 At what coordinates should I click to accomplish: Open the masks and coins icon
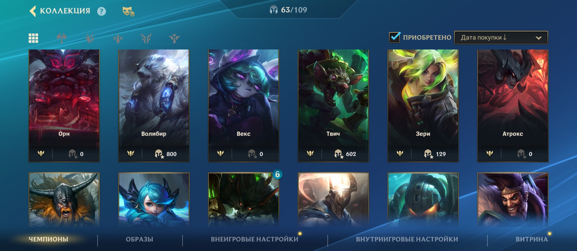(x=128, y=12)
